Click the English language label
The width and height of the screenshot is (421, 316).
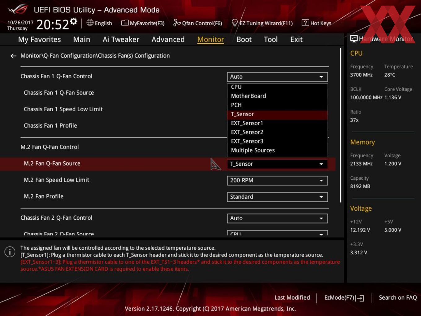(103, 23)
